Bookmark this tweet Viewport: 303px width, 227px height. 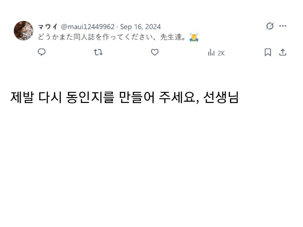point(268,52)
